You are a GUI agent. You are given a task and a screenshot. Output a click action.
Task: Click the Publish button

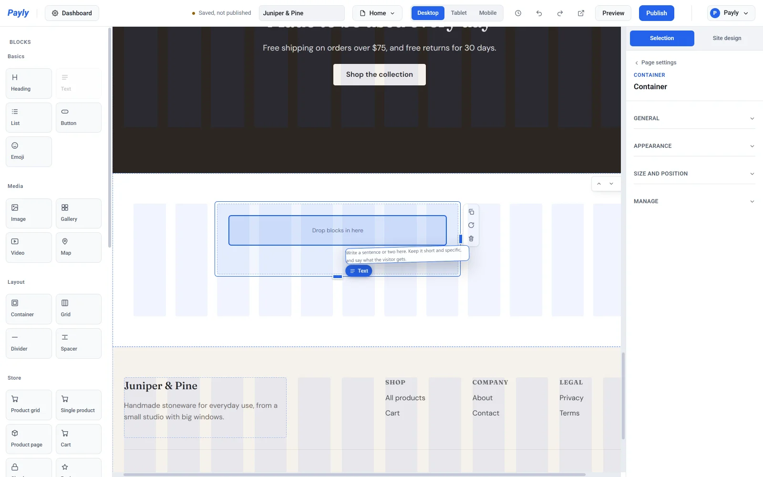tap(657, 13)
